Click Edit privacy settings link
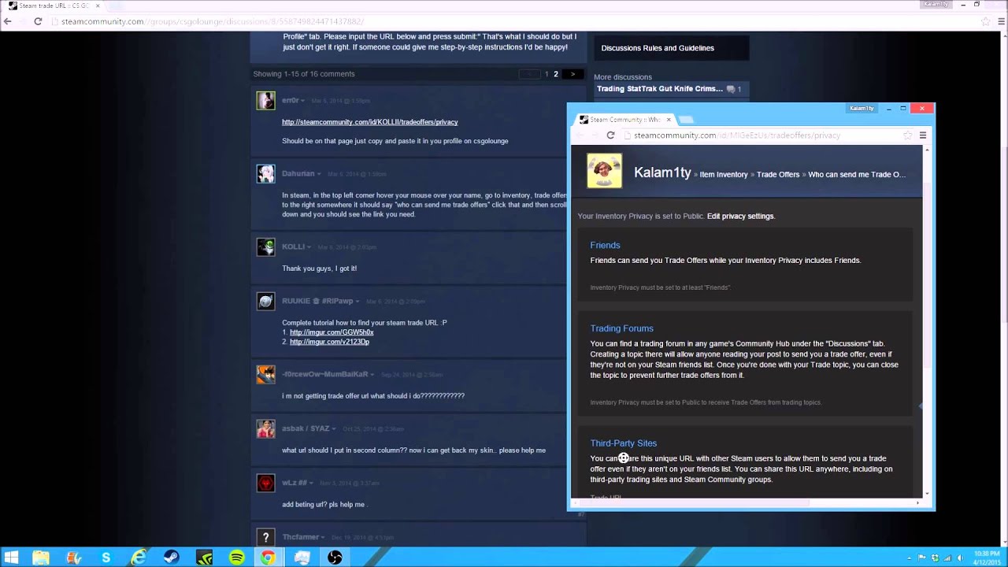 click(x=740, y=216)
